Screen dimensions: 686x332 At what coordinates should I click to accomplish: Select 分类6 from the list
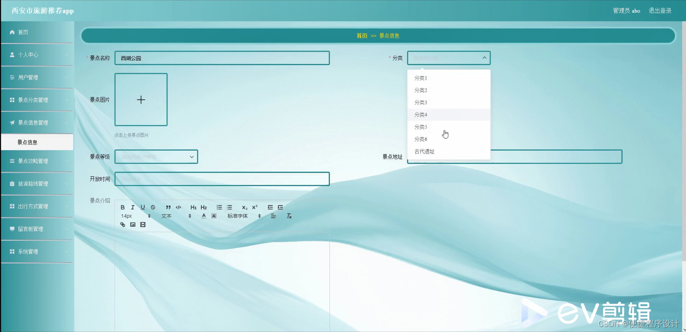(x=449, y=139)
